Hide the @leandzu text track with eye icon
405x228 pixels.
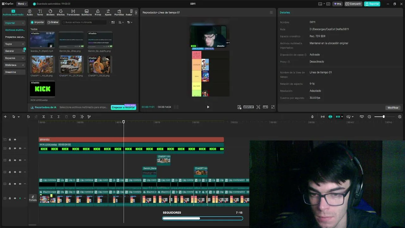click(15, 140)
